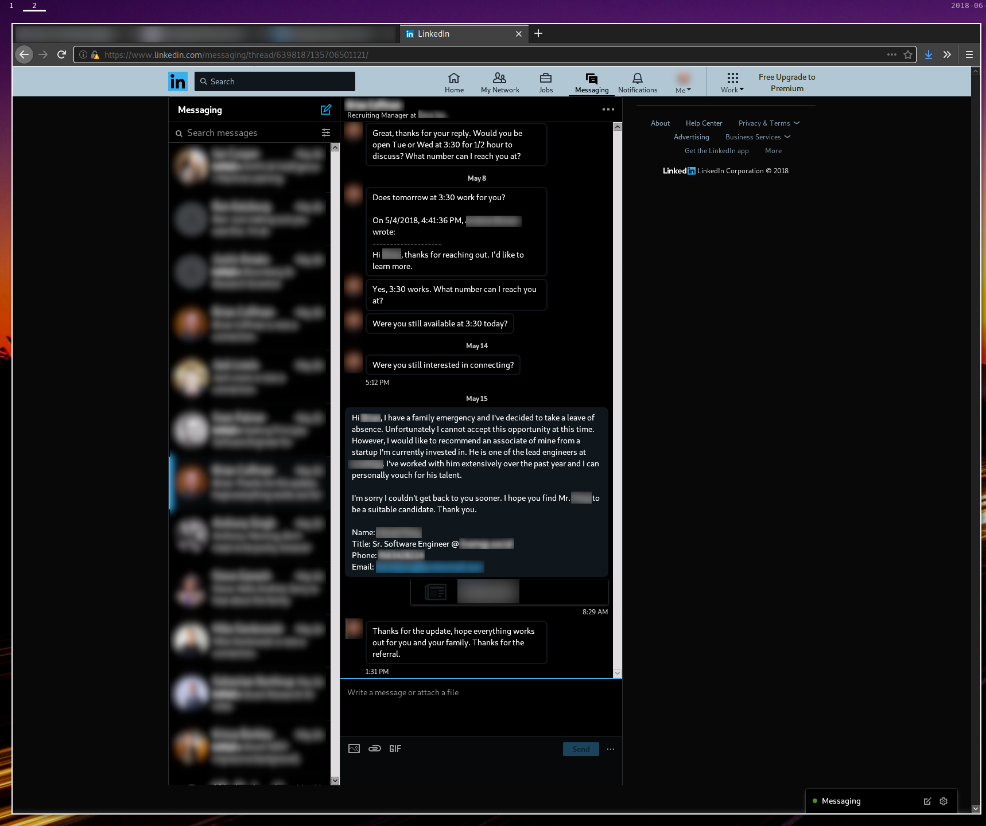Open the page actions three-dot menu in URL bar
This screenshot has width=986, height=826.
[x=891, y=54]
